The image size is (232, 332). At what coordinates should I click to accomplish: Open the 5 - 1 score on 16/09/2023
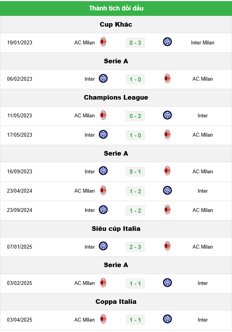click(x=135, y=171)
